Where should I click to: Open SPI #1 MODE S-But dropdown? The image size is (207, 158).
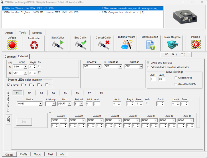25,67
